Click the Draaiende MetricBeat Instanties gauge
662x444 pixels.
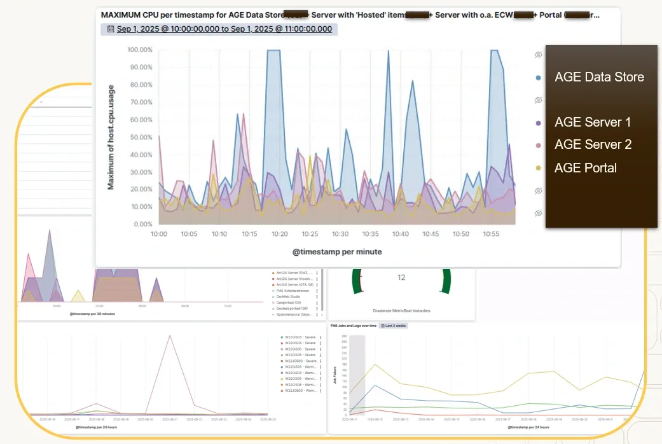(401, 281)
